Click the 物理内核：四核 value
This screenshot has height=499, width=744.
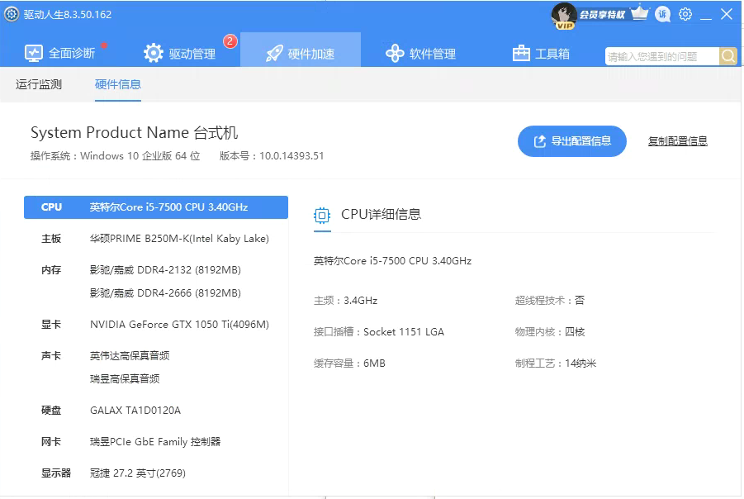pos(550,332)
